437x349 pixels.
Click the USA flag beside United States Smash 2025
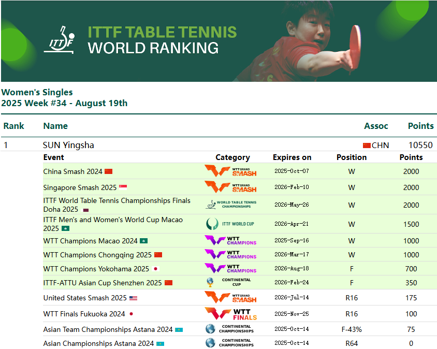[x=133, y=298]
